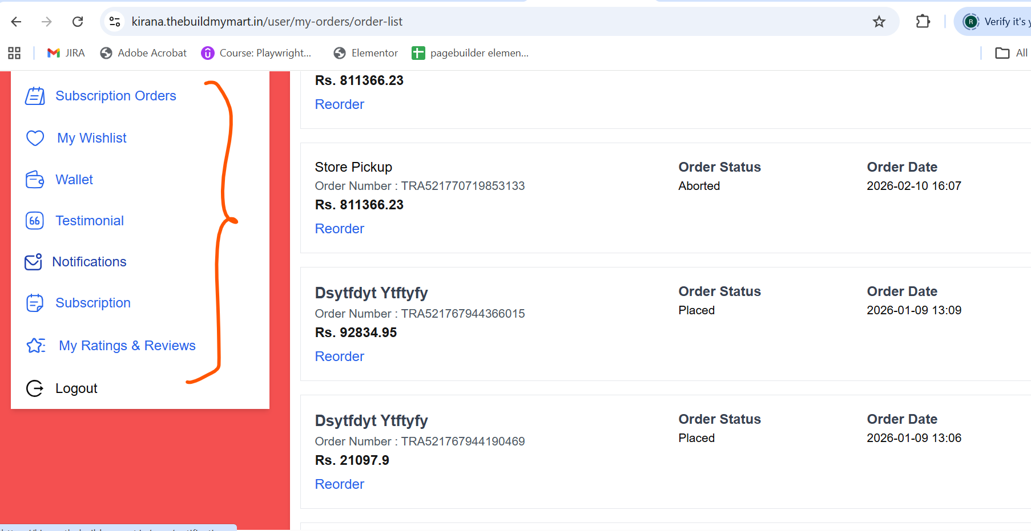The image size is (1031, 531).
Task: Open the JIRA bookmark
Action: pos(66,53)
